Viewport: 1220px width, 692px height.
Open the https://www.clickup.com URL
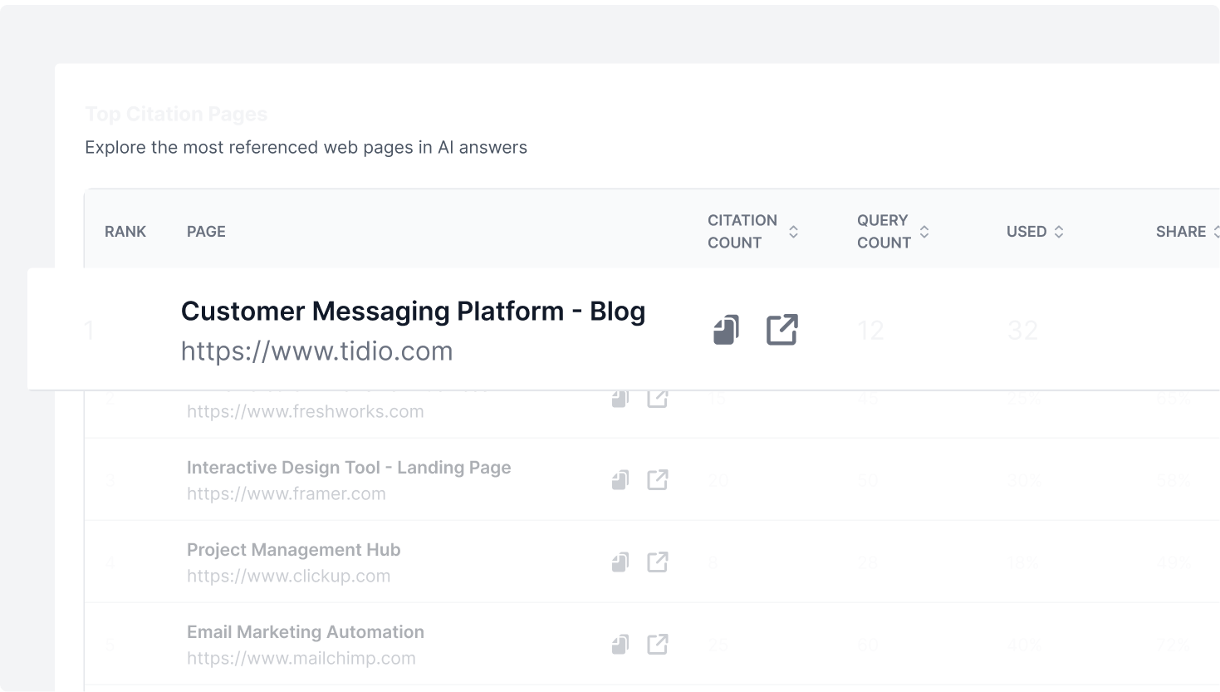pos(289,576)
